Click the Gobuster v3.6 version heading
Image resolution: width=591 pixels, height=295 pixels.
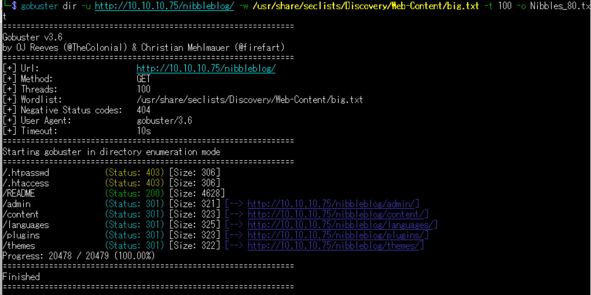pos(32,37)
